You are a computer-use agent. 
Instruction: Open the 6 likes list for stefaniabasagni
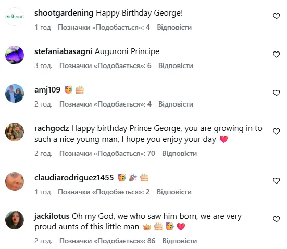105,66
